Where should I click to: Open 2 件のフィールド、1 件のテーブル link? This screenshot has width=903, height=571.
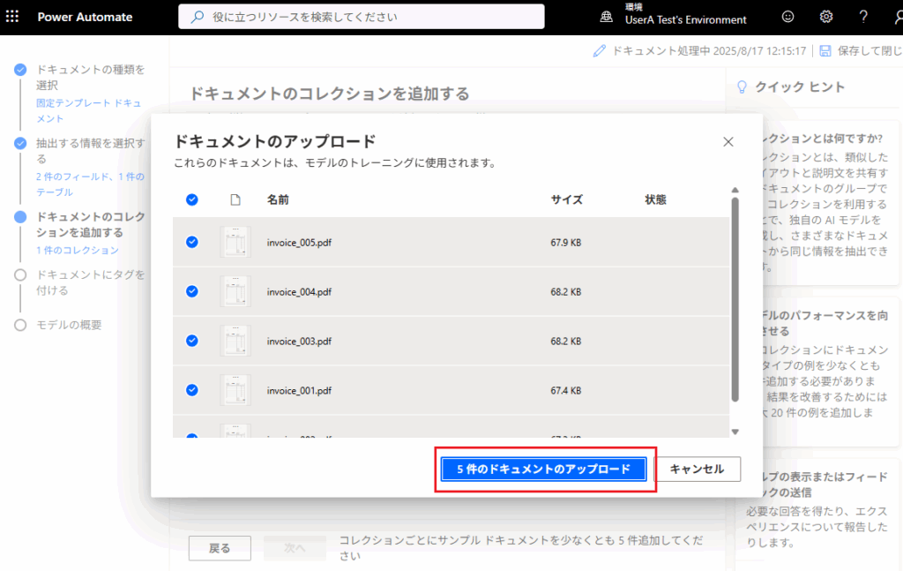tap(90, 184)
